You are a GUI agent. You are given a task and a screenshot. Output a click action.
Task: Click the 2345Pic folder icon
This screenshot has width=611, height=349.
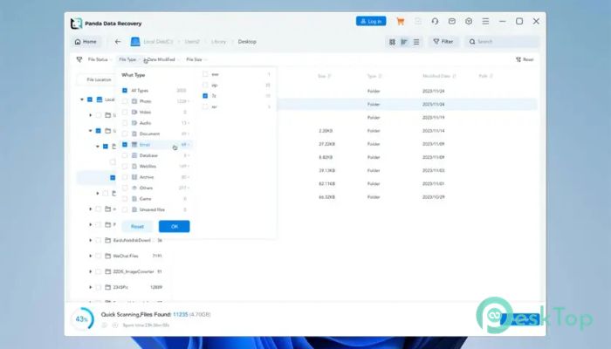108,287
